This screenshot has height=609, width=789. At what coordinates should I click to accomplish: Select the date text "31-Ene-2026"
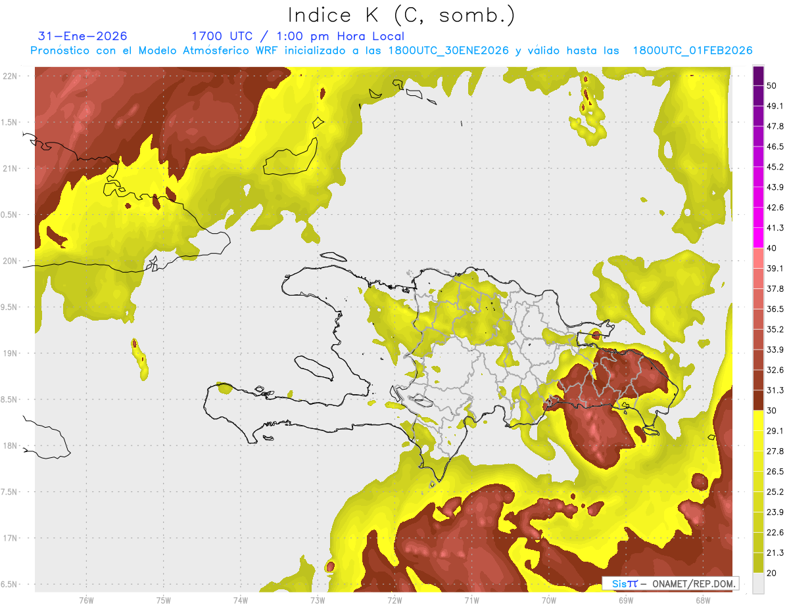click(82, 36)
